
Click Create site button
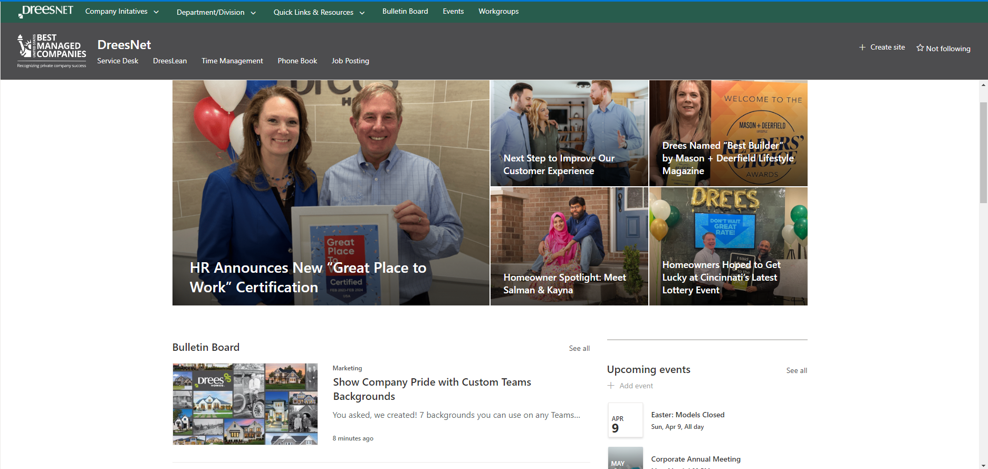click(x=882, y=47)
